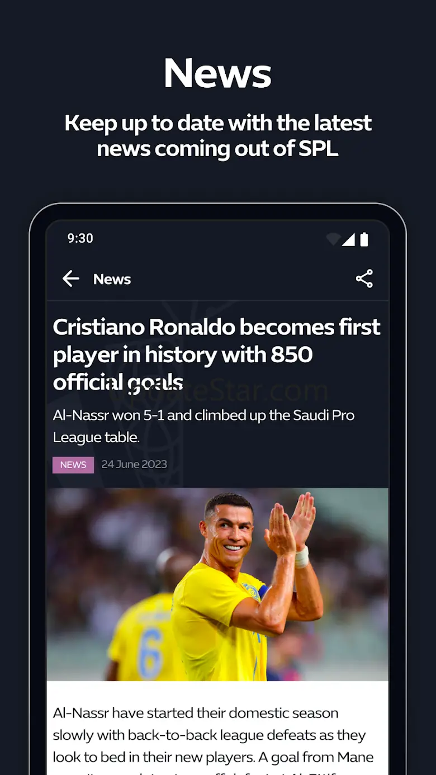Tap the share icon
This screenshot has height=775, width=436.
click(x=364, y=278)
